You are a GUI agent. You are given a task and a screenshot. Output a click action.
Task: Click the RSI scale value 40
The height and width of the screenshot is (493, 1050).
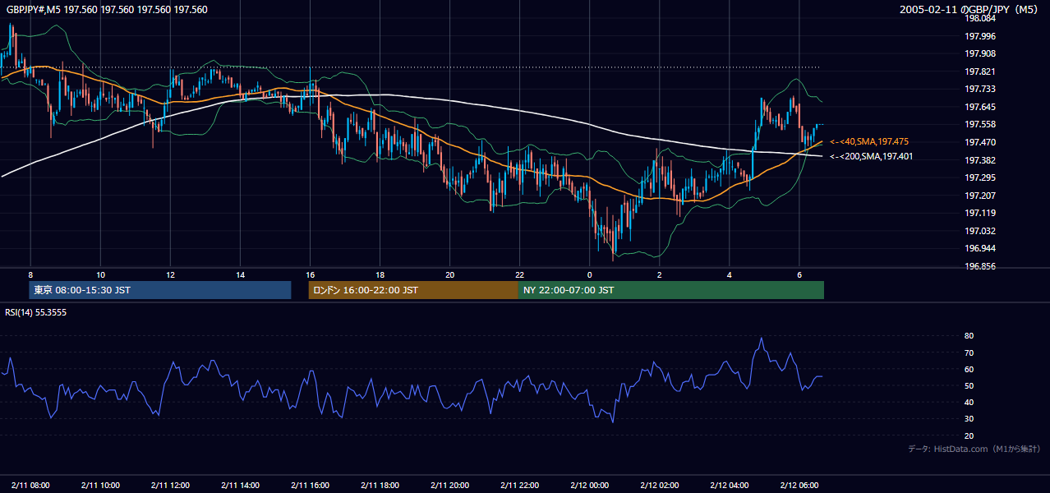point(969,402)
